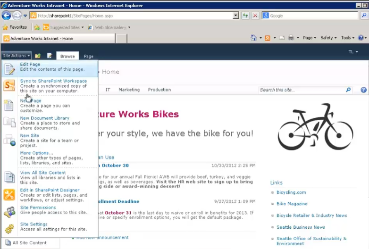Open the Seattle Business News link
The height and width of the screenshot is (249, 369).
tap(301, 227)
